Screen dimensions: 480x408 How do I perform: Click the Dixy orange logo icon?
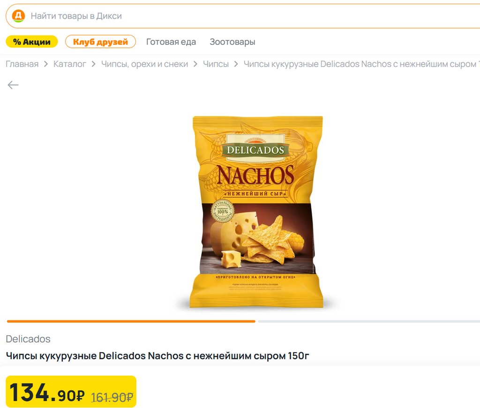click(18, 16)
